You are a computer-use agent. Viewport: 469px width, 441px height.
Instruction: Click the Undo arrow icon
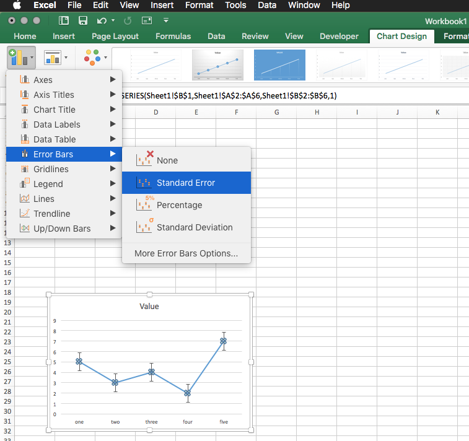[x=102, y=20]
